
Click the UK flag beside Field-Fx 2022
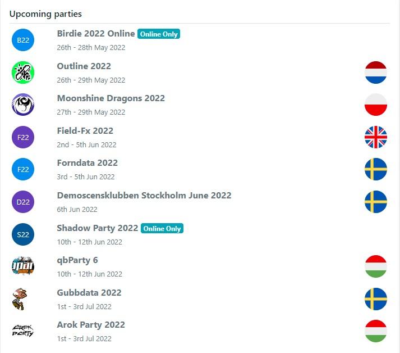click(376, 137)
